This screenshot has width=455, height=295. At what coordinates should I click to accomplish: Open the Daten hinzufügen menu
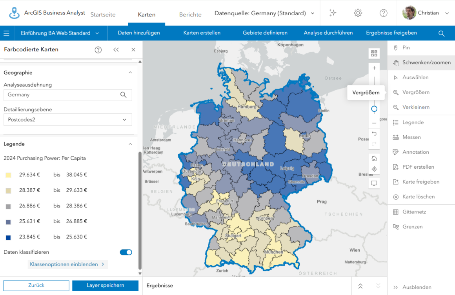point(139,33)
